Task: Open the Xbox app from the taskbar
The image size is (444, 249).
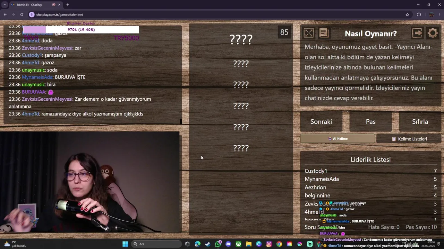Action: coord(239,244)
